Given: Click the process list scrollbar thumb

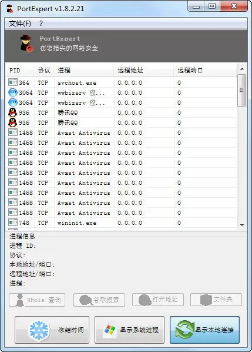Looking at the screenshot, I should coord(242,90).
